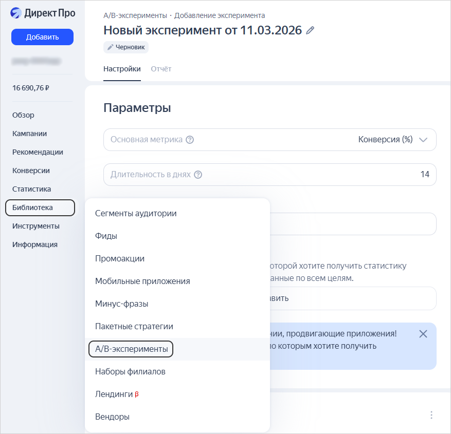Open the Лендинги beta section
This screenshot has width=451, height=434.
113,394
